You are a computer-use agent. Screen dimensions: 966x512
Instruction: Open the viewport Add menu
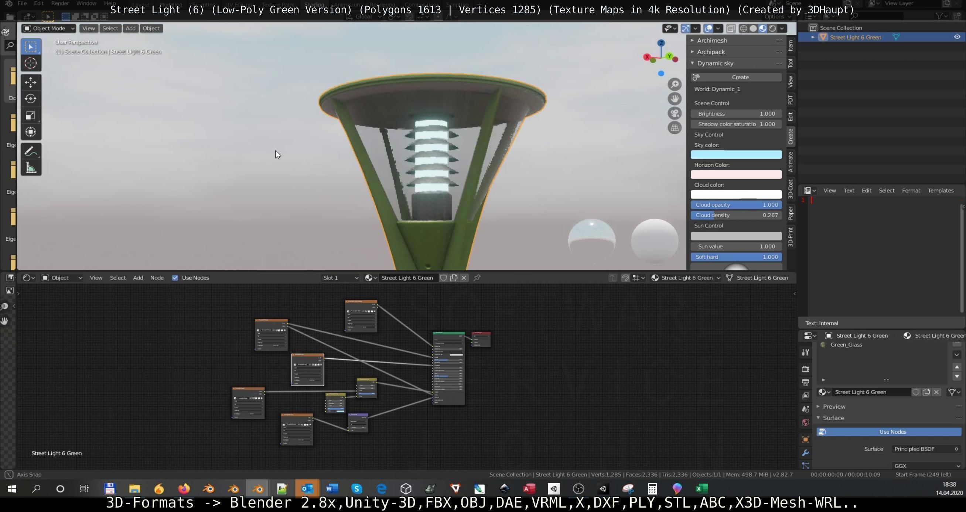(x=130, y=28)
